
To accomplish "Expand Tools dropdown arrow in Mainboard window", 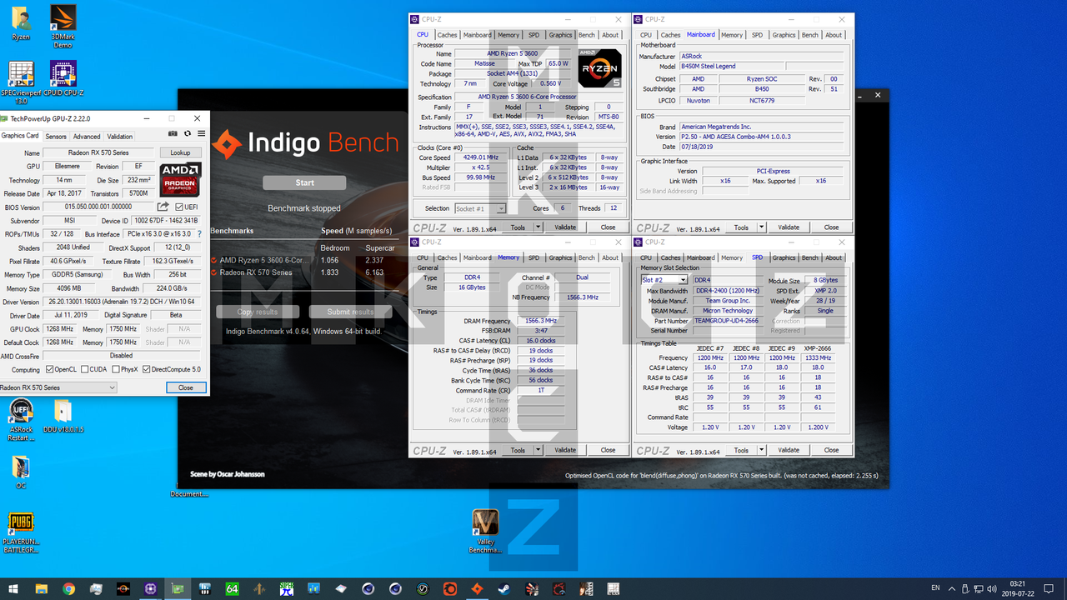I will click(x=761, y=227).
